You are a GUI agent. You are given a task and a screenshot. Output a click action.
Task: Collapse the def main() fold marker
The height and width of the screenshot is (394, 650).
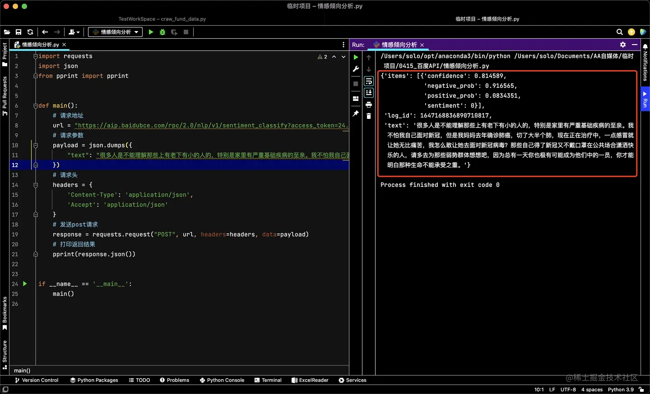(35, 106)
